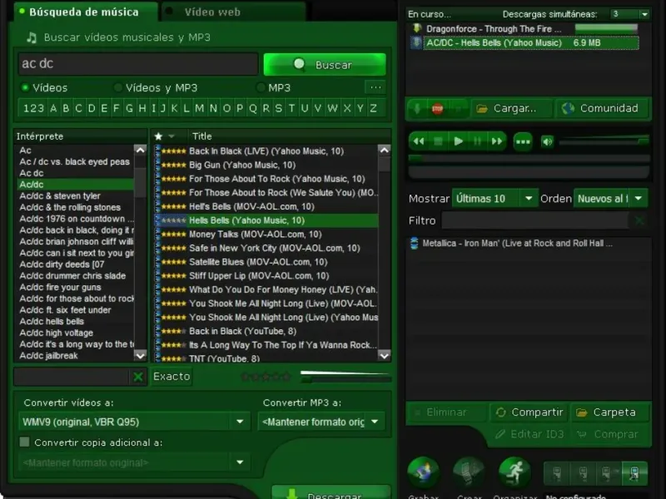Viewport: 666px width, 499px height.
Task: Open the three-dots search options button
Action: coord(375,87)
